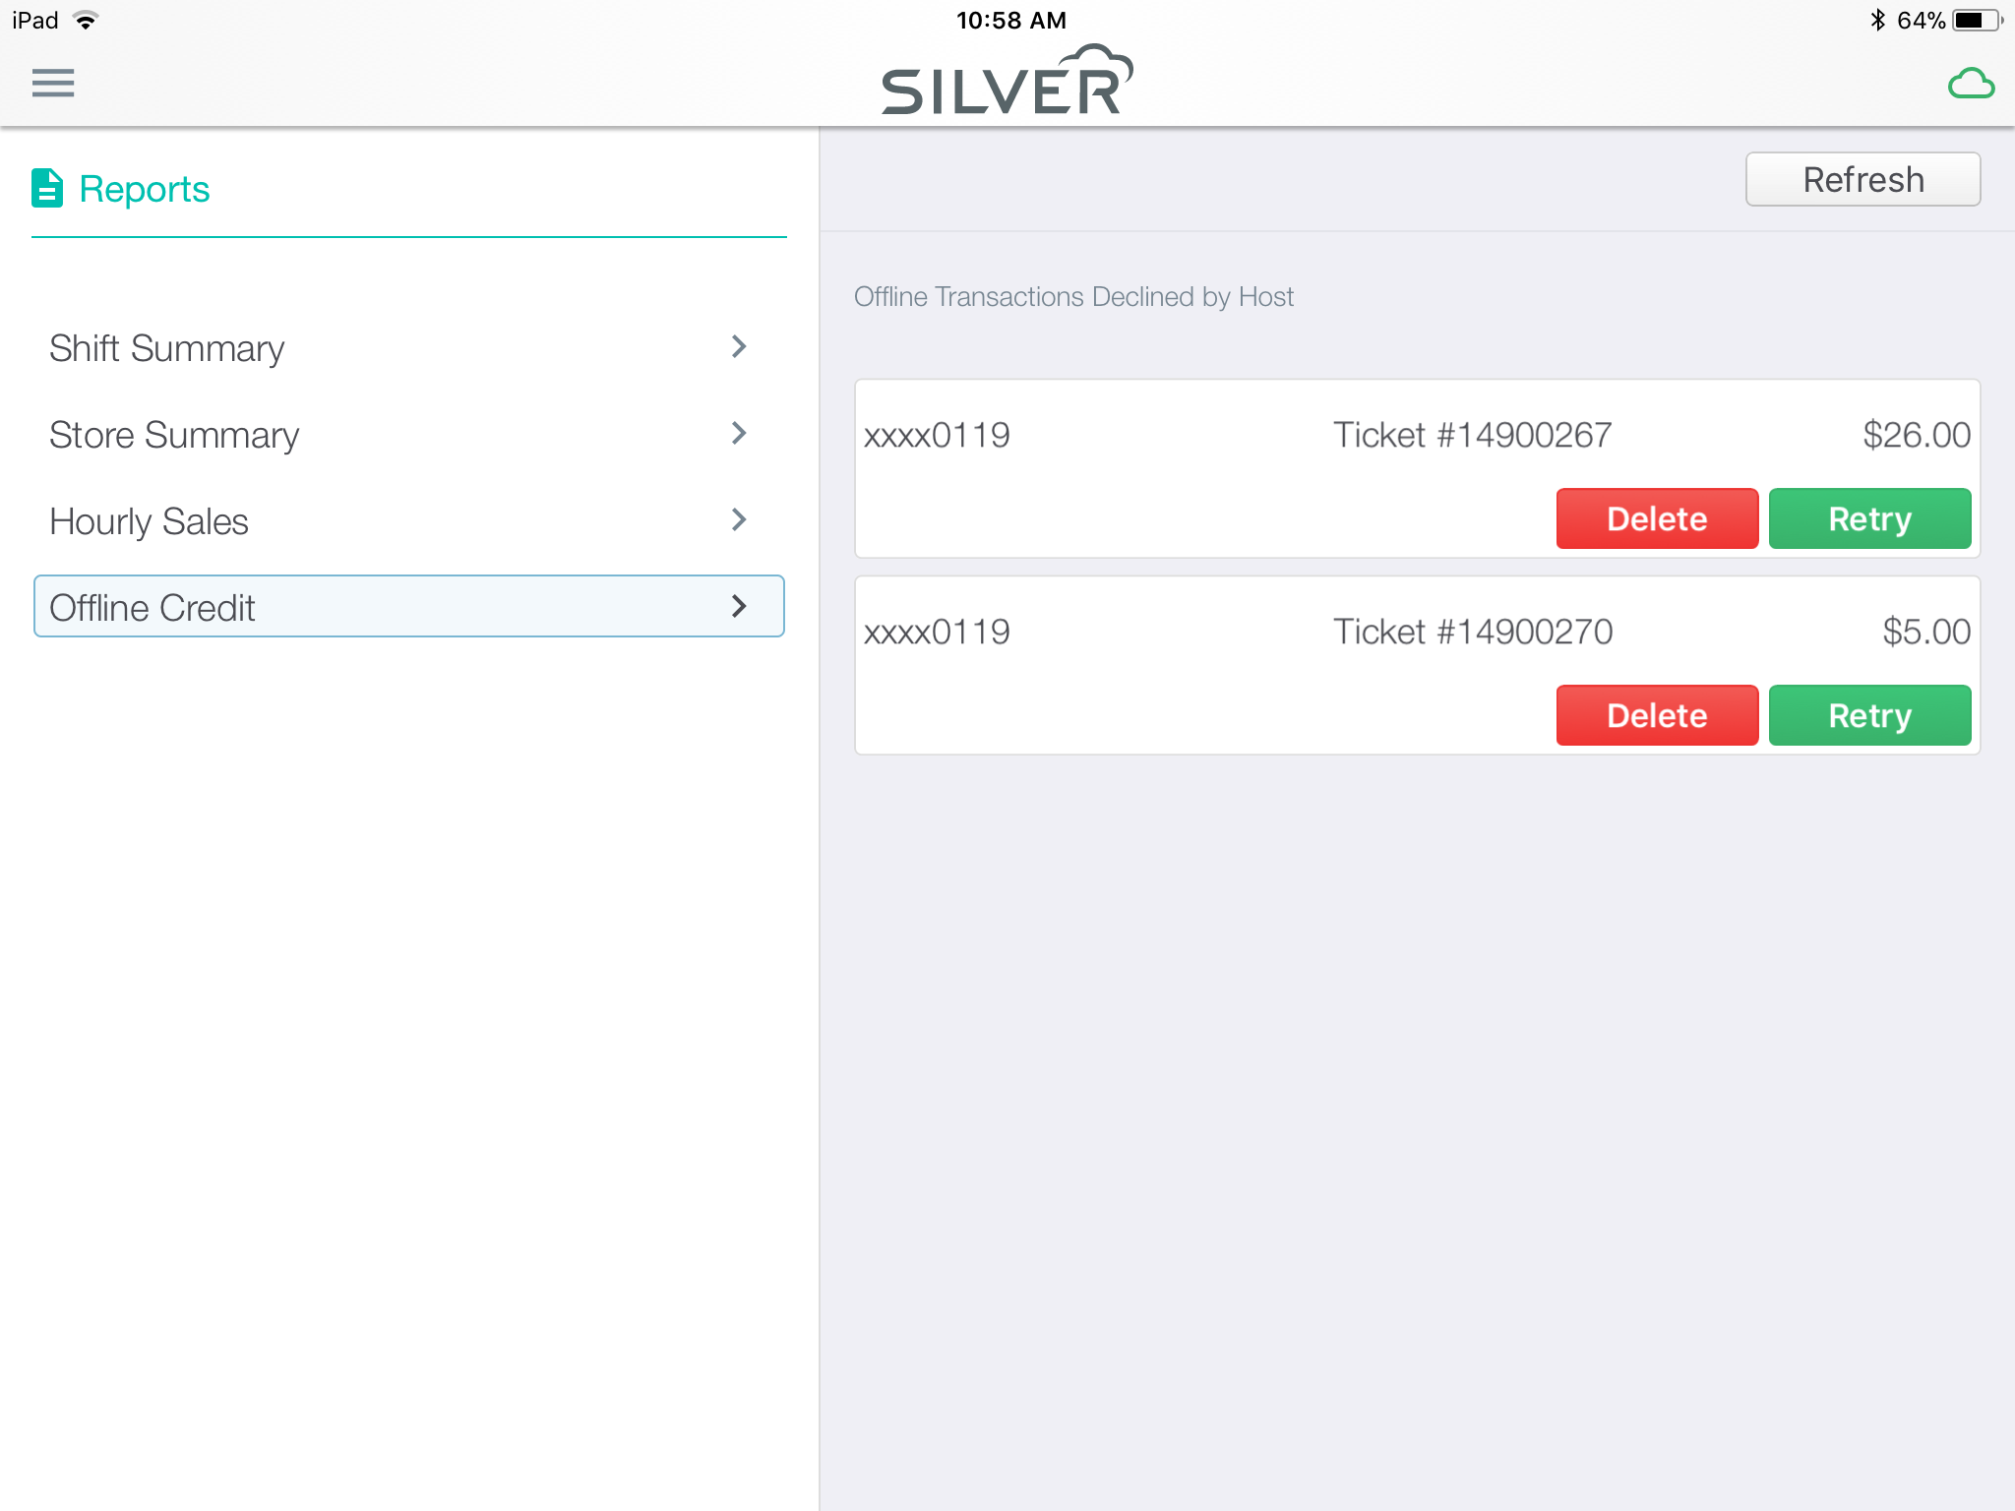Open the Shift Summary report
The height and width of the screenshot is (1511, 2015).
coord(409,347)
